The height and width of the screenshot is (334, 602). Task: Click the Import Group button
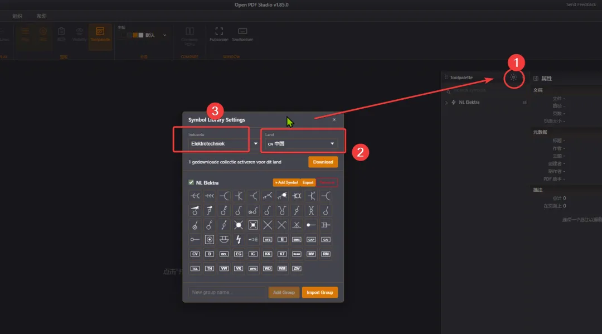[320, 293]
